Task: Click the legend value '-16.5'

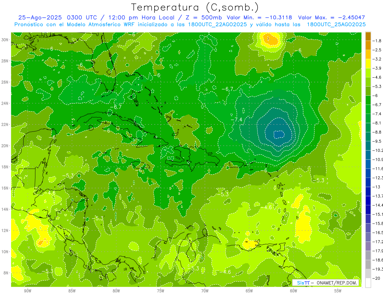Action: (x=378, y=233)
